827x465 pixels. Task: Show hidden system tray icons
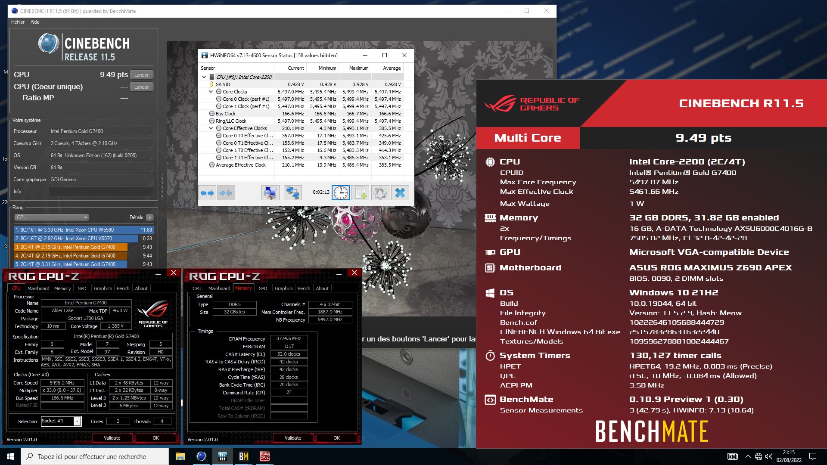748,456
